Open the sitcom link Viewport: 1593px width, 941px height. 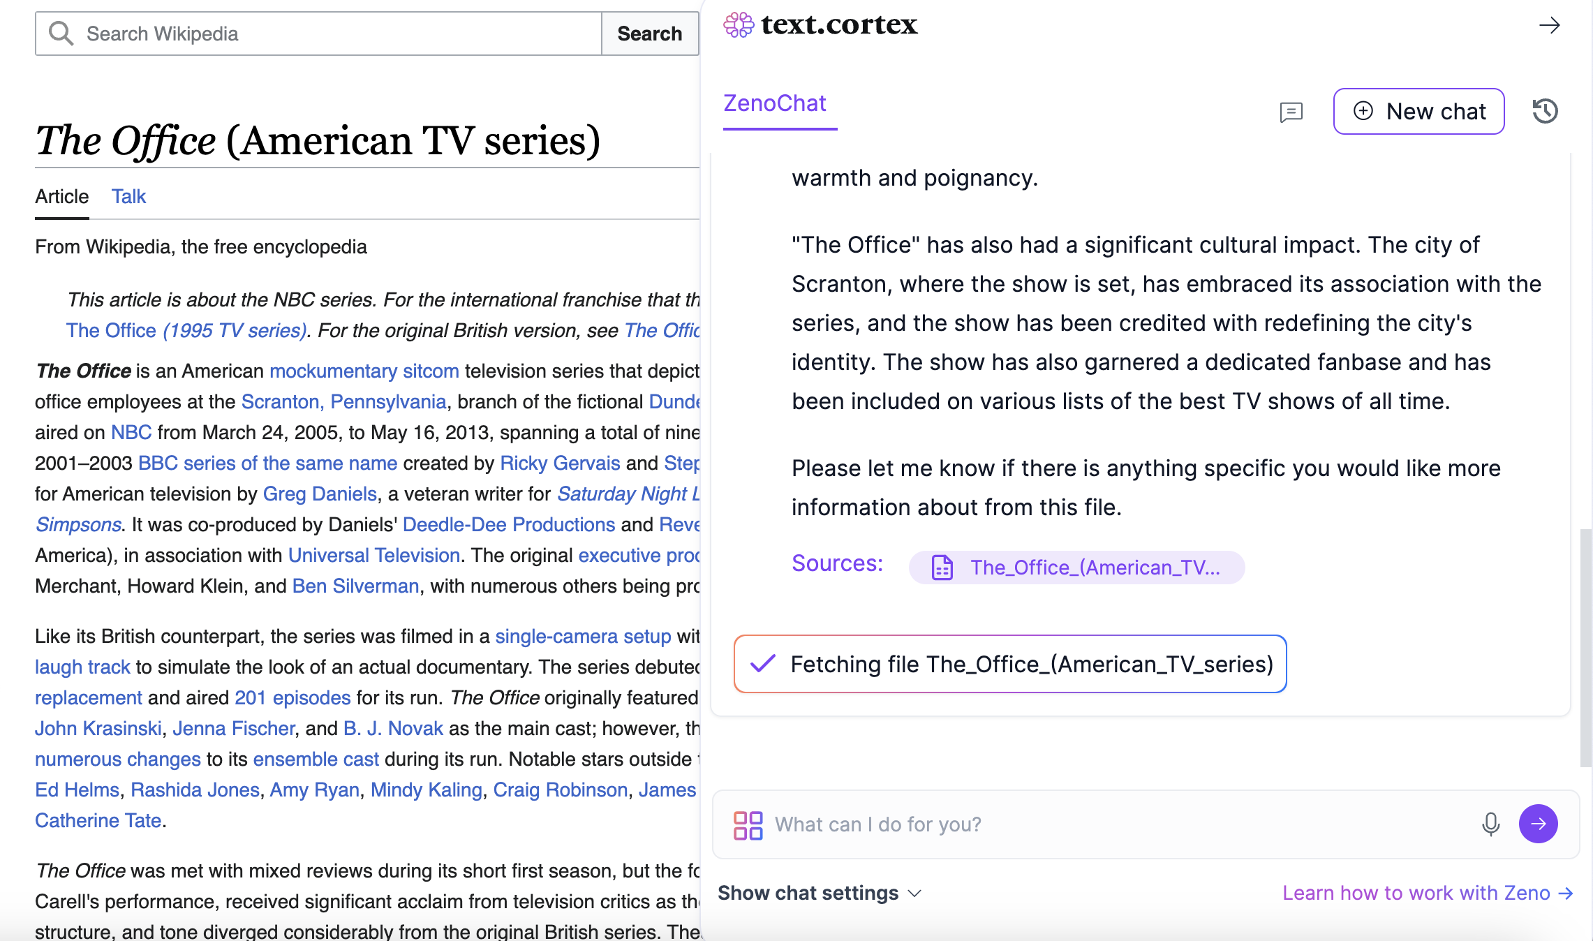click(x=431, y=371)
